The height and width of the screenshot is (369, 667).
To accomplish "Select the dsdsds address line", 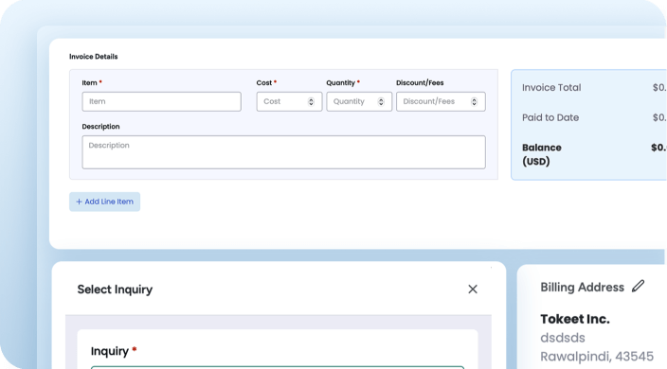I will (563, 338).
